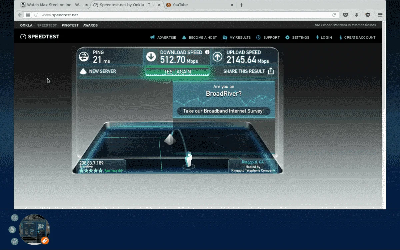Image resolution: width=400 pixels, height=250 pixels.
Task: Open a new browser tab
Action: (242, 5)
